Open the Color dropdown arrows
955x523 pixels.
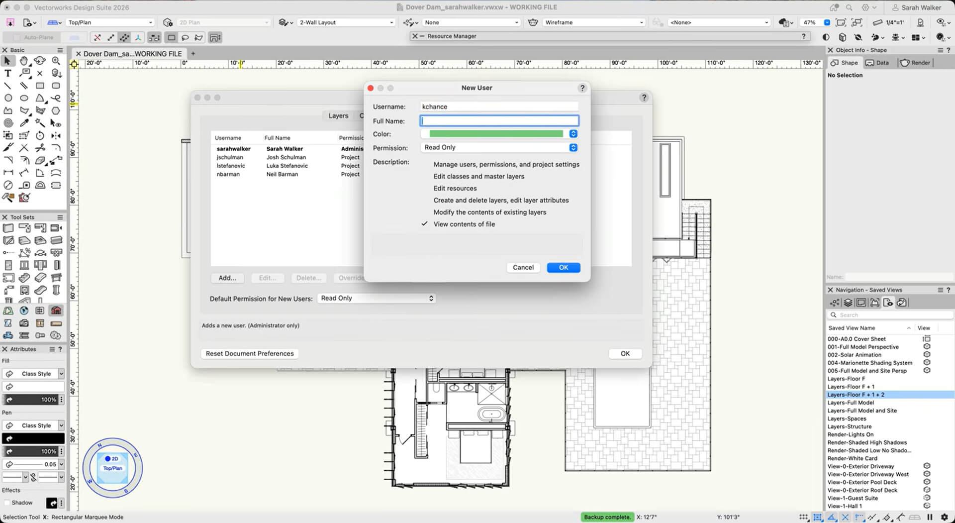573,134
